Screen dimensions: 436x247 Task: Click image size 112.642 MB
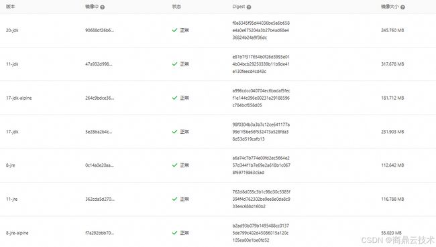coord(392,165)
